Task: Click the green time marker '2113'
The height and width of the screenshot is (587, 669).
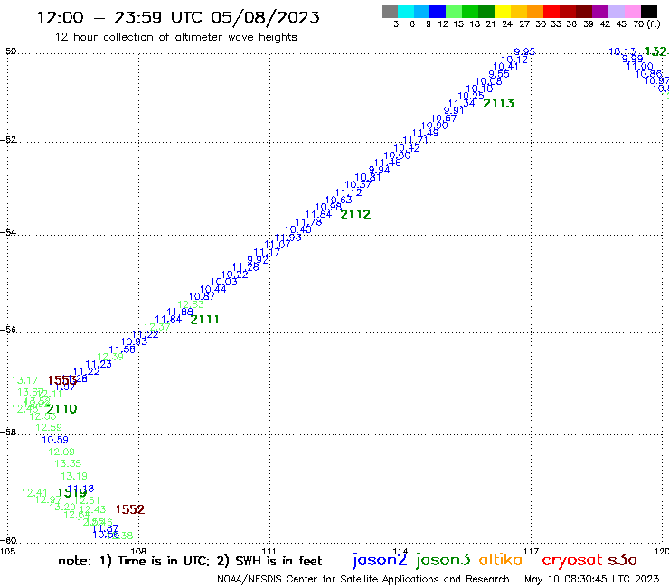Action: click(498, 103)
